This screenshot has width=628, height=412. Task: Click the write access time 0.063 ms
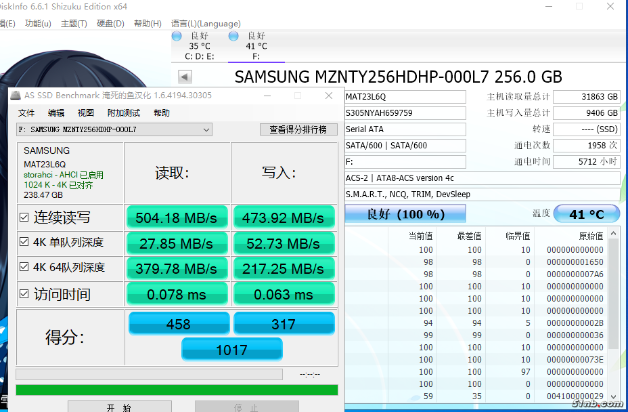coord(284,294)
